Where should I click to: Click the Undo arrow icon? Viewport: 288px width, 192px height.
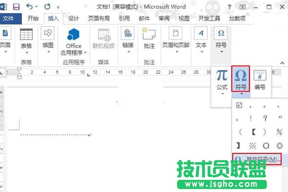[29, 7]
